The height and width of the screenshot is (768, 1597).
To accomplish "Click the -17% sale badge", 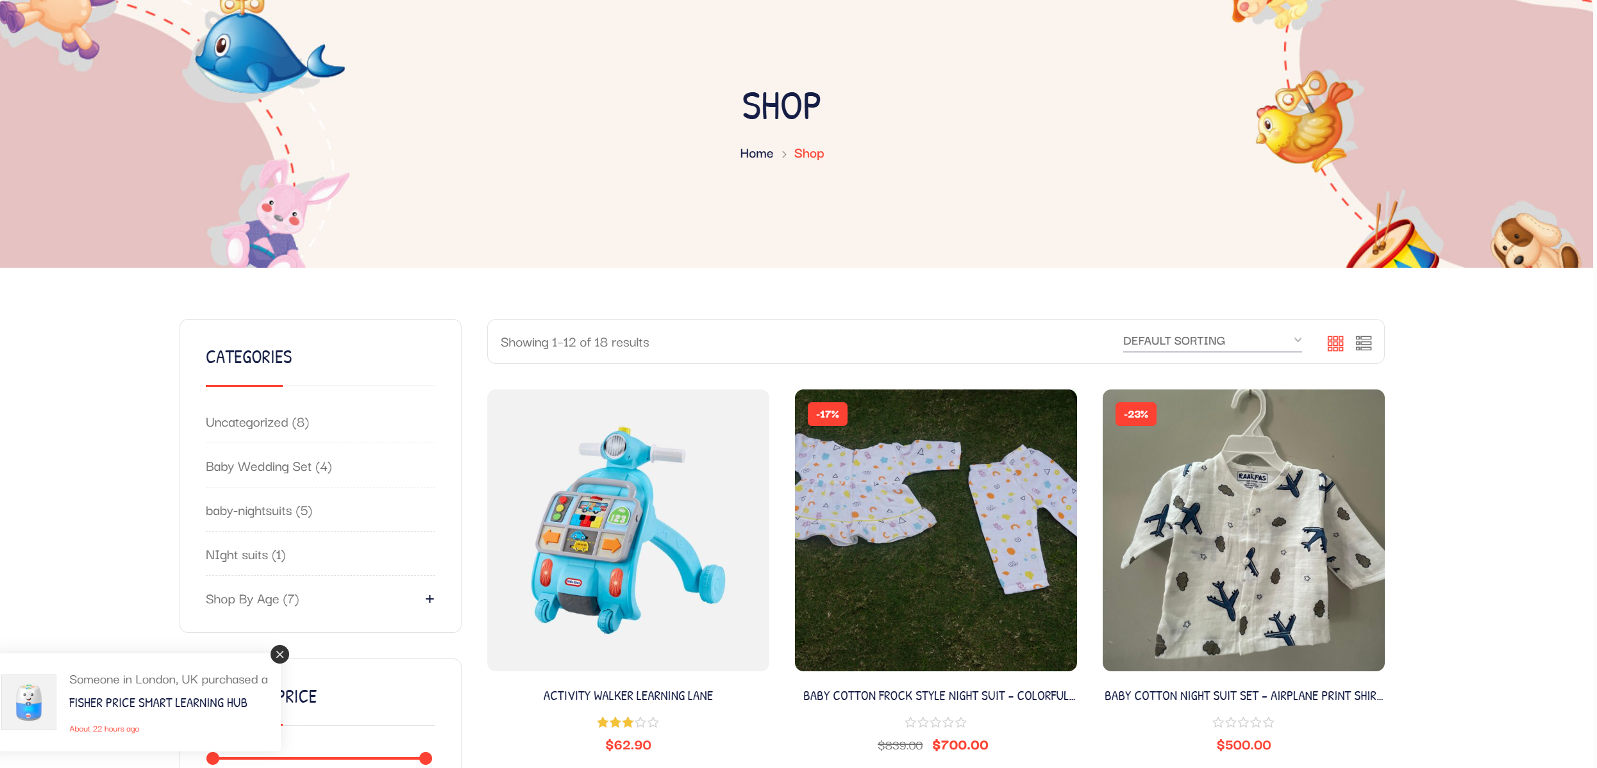I will click(827, 414).
